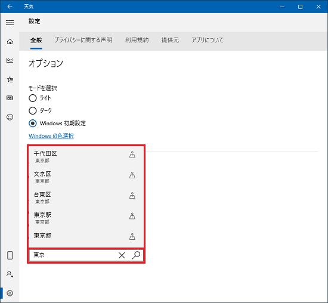Image resolution: width=328 pixels, height=303 pixels.
Task: Click the location pin icon beside 東京都
Action: (132, 236)
